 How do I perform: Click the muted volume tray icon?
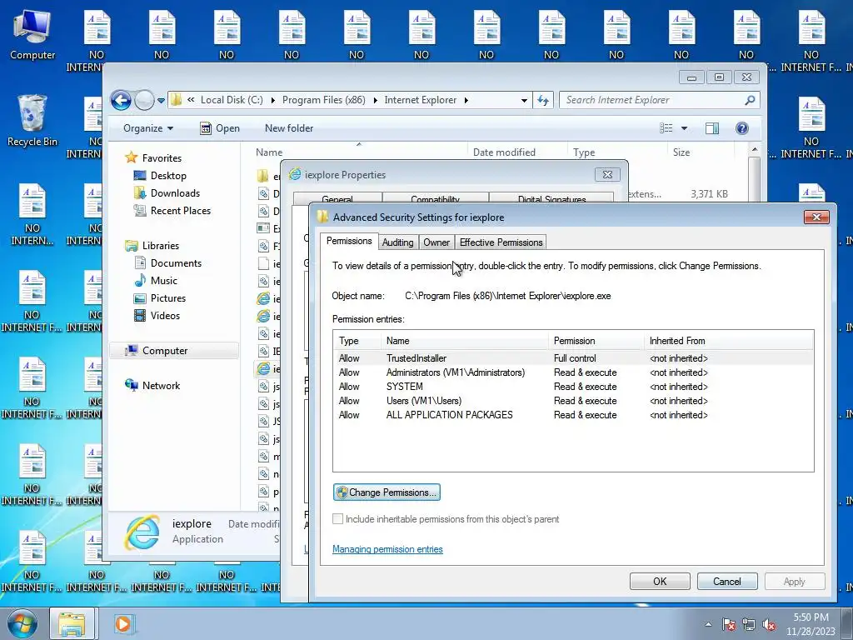tap(769, 624)
